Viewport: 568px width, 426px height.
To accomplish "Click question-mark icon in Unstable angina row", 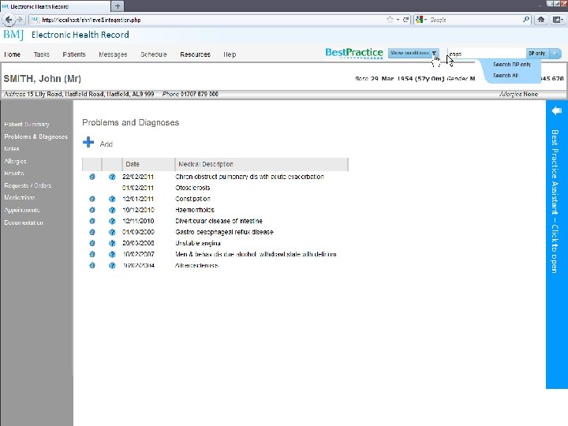I will [112, 243].
